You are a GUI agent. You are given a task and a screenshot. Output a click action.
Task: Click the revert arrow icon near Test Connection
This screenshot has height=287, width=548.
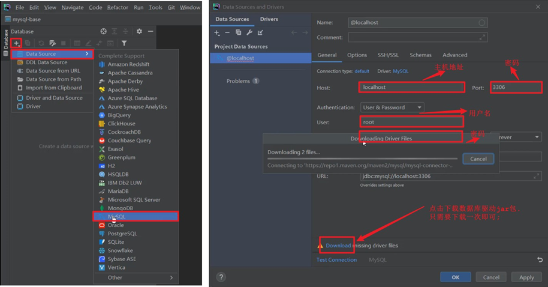[540, 260]
